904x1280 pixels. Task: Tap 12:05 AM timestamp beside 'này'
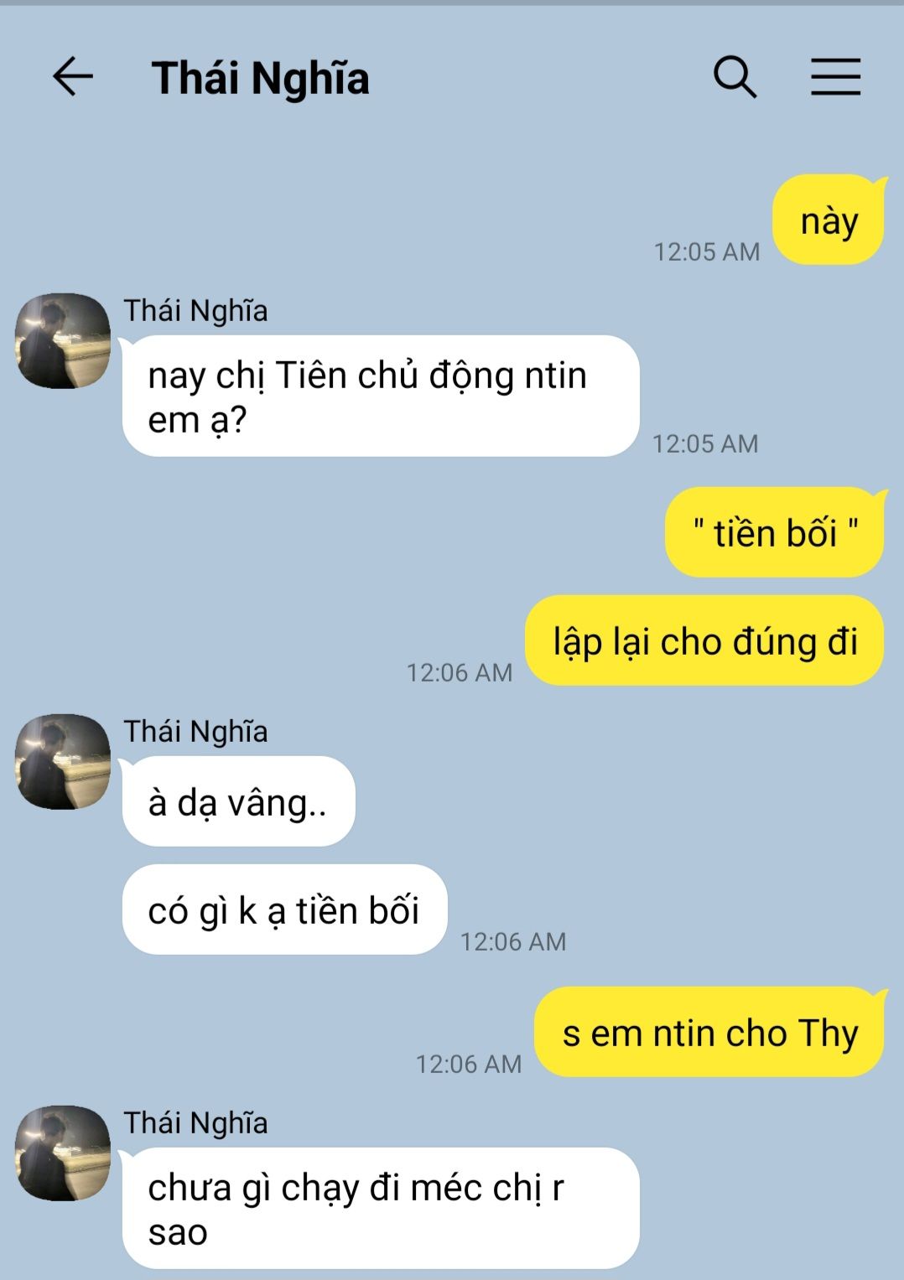click(x=707, y=251)
